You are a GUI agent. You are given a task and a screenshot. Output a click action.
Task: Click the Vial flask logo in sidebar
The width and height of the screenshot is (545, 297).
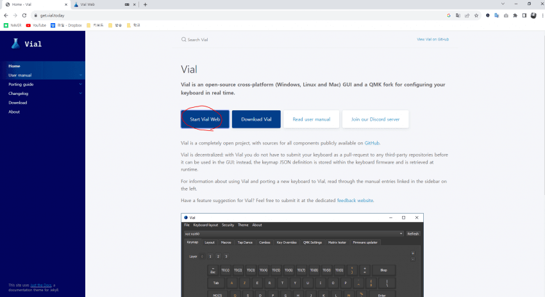[x=15, y=44]
